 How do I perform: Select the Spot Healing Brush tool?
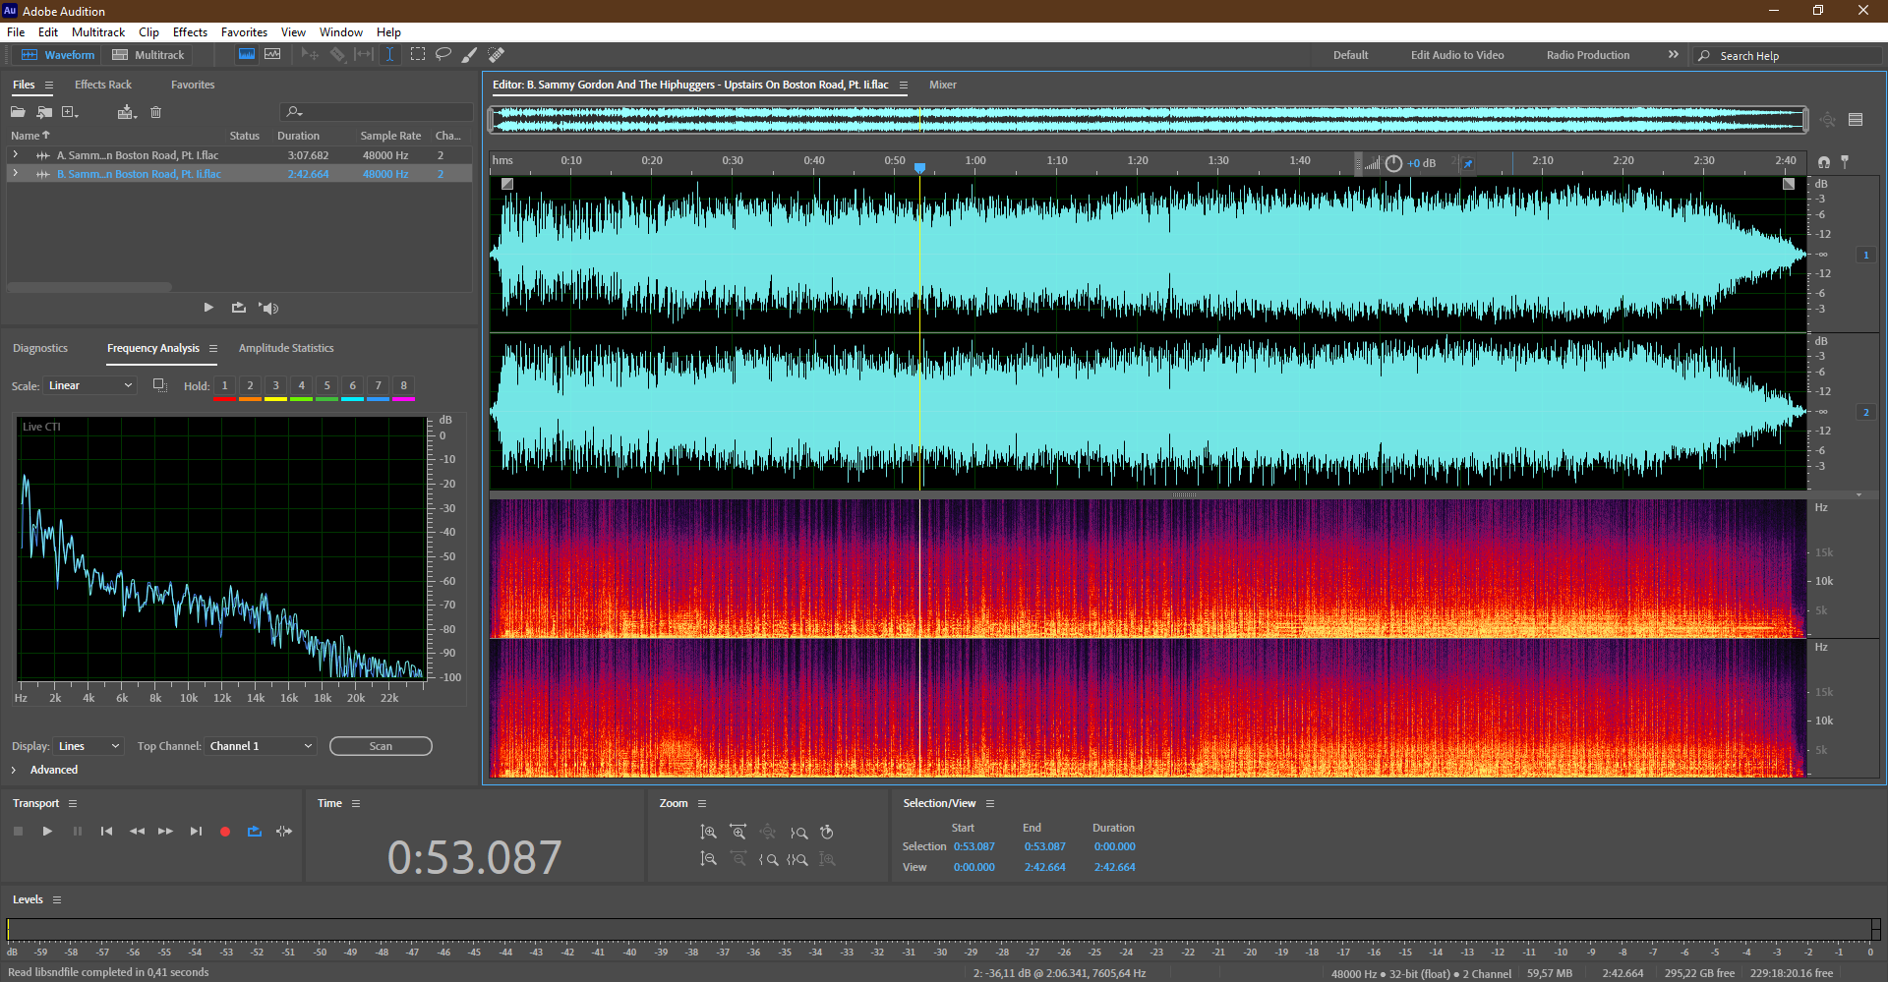tap(497, 55)
